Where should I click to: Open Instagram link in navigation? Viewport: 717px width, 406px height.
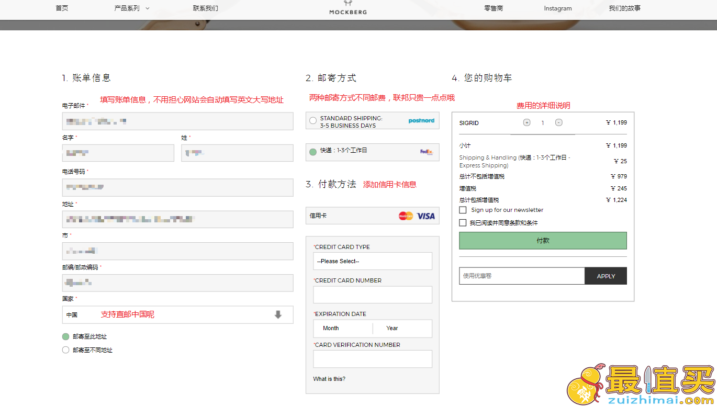click(x=558, y=8)
